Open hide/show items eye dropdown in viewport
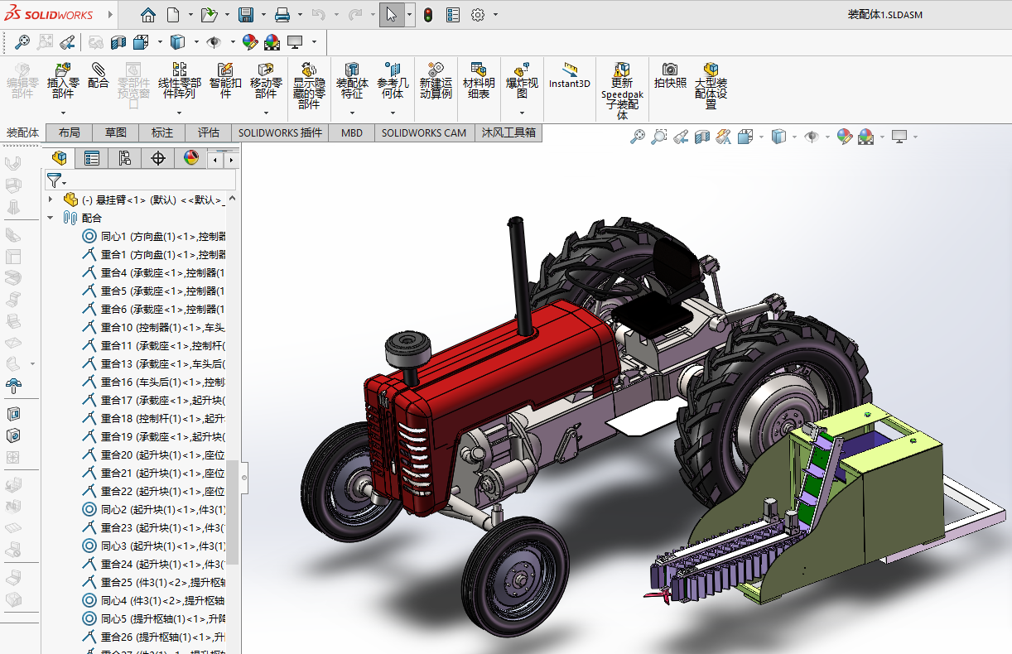Screen dimensions: 1012x654 click(x=812, y=137)
